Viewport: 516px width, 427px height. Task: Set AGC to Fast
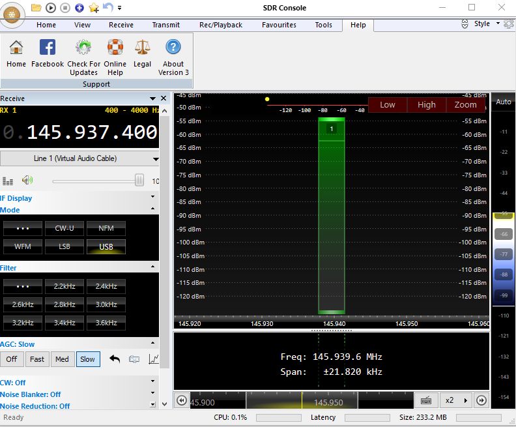coord(37,359)
